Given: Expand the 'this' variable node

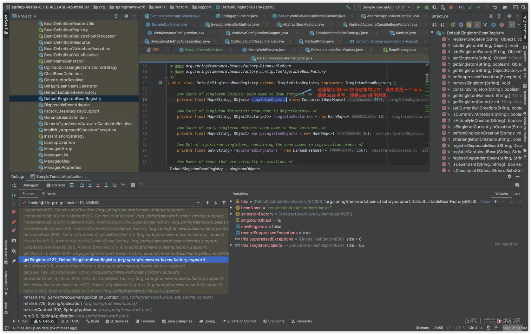Looking at the screenshot, I should click(231, 202).
